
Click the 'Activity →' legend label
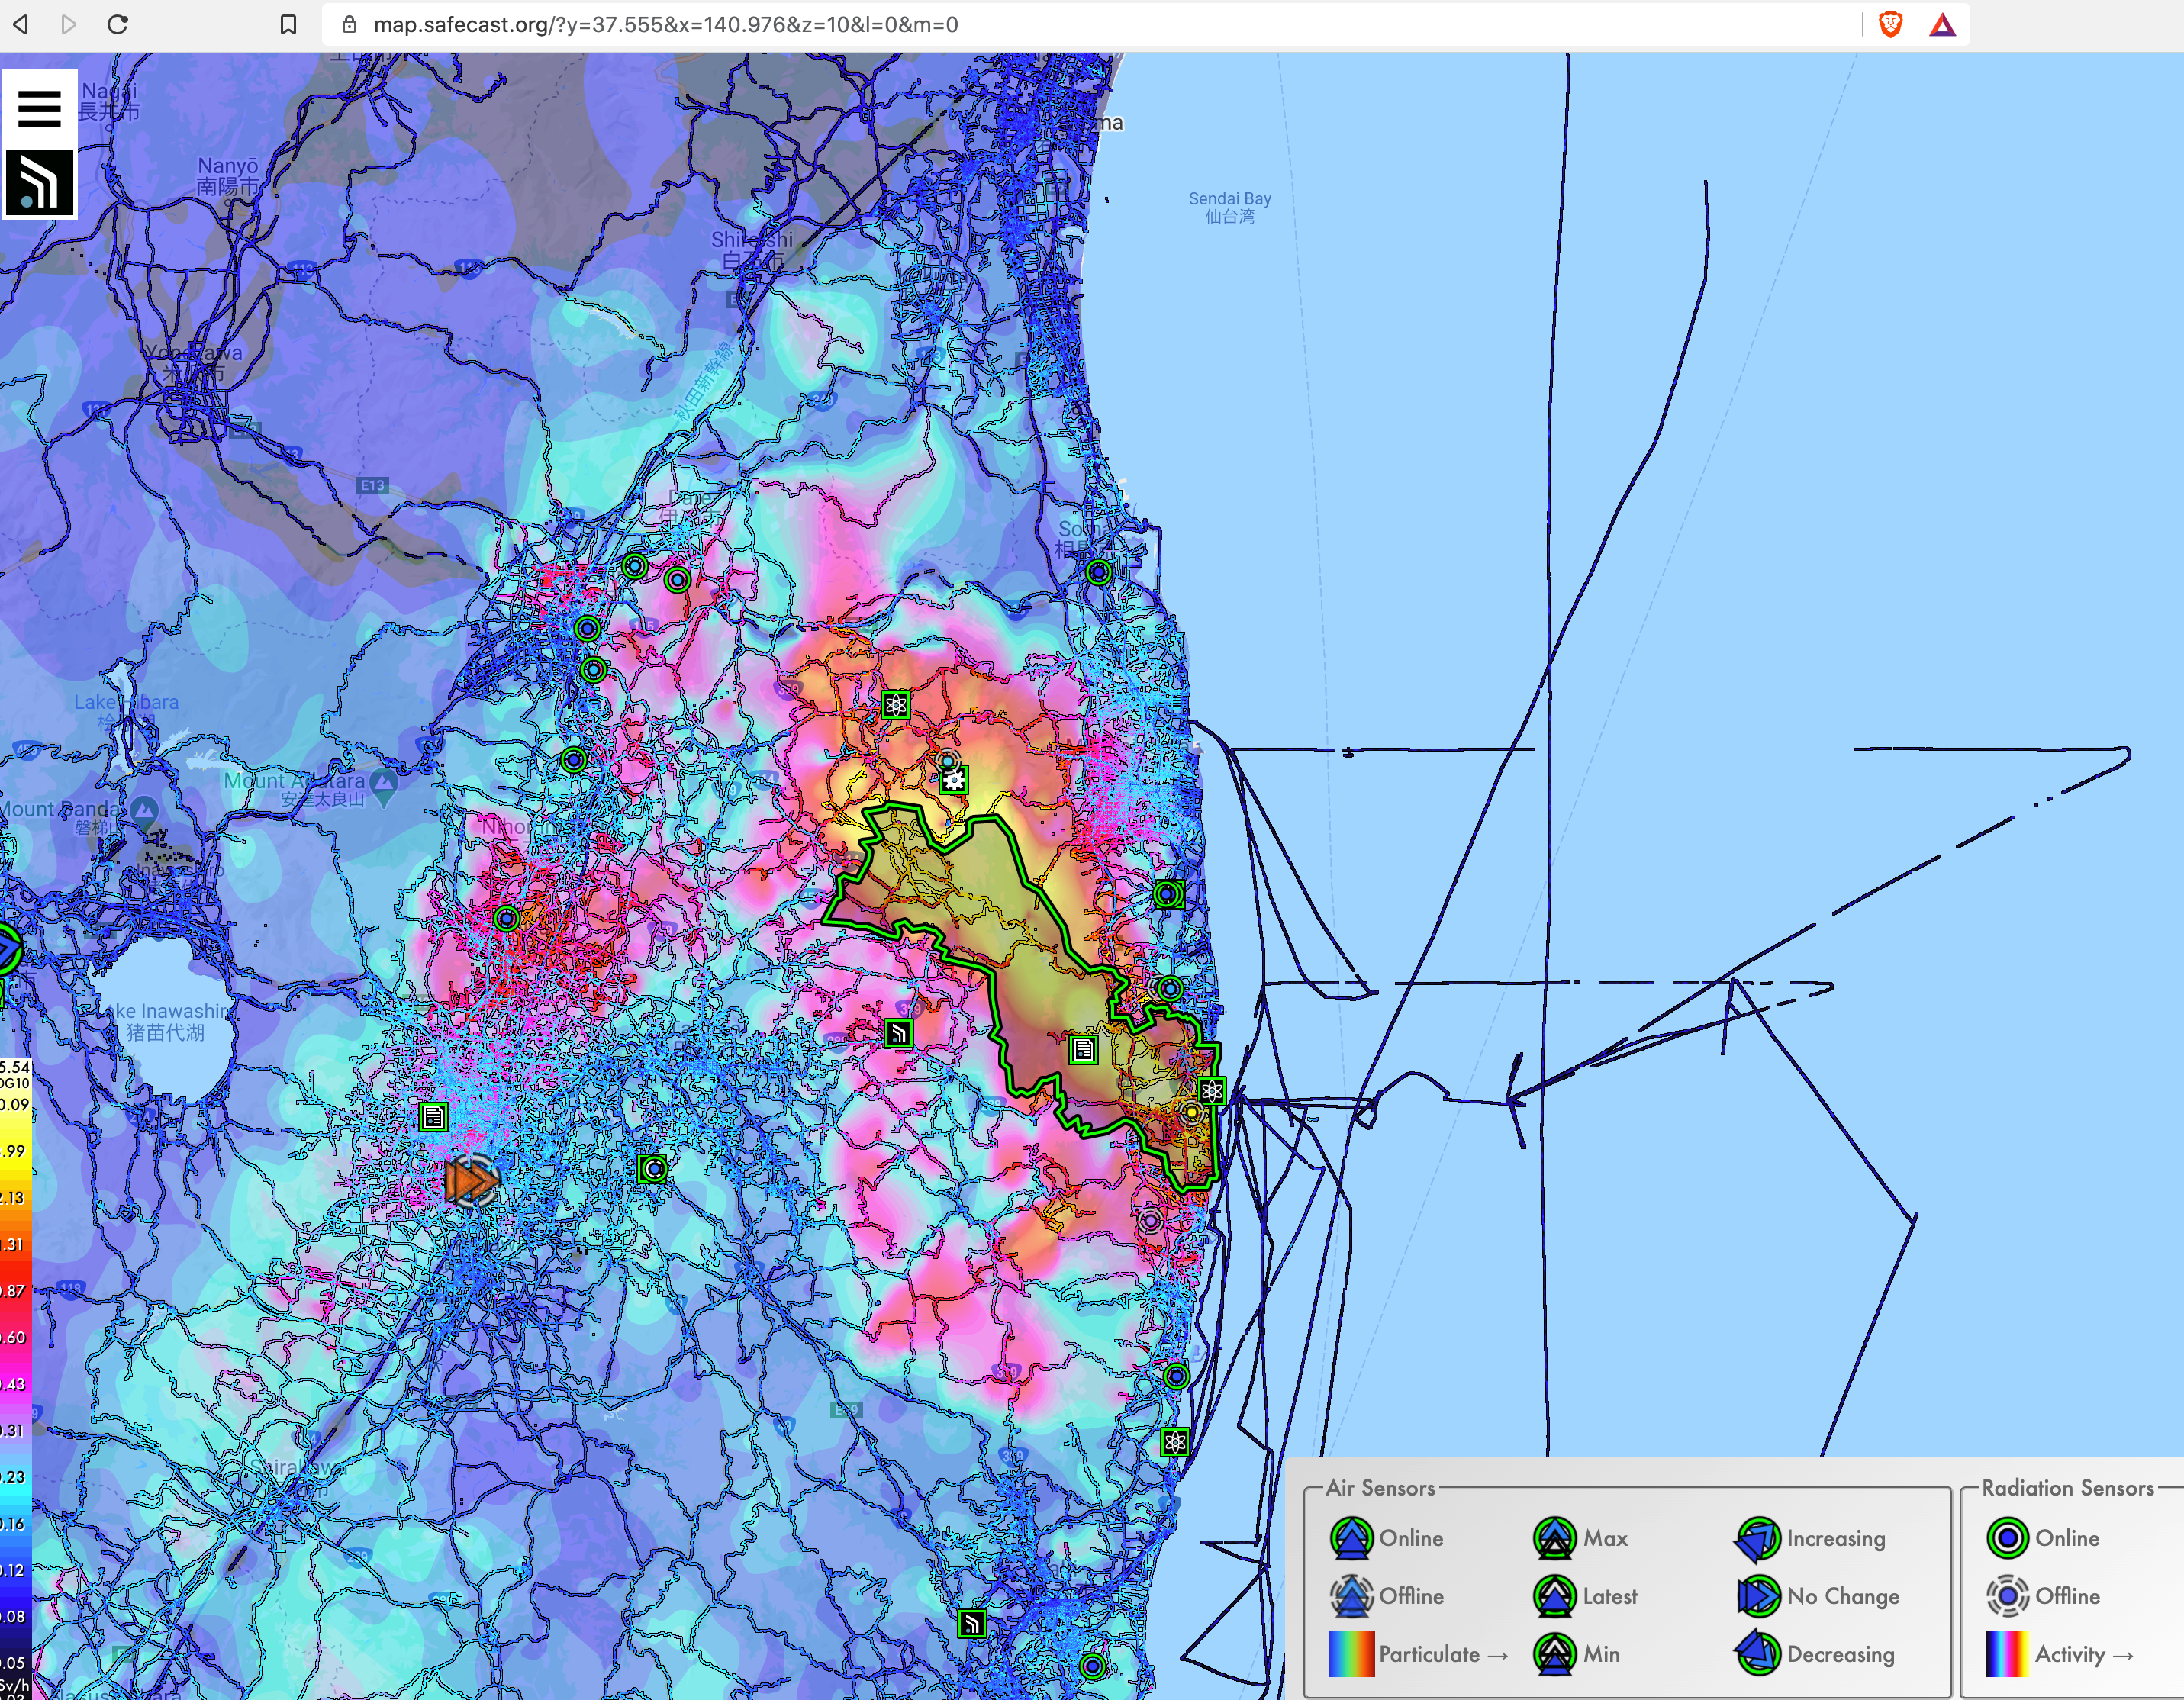[2084, 1655]
